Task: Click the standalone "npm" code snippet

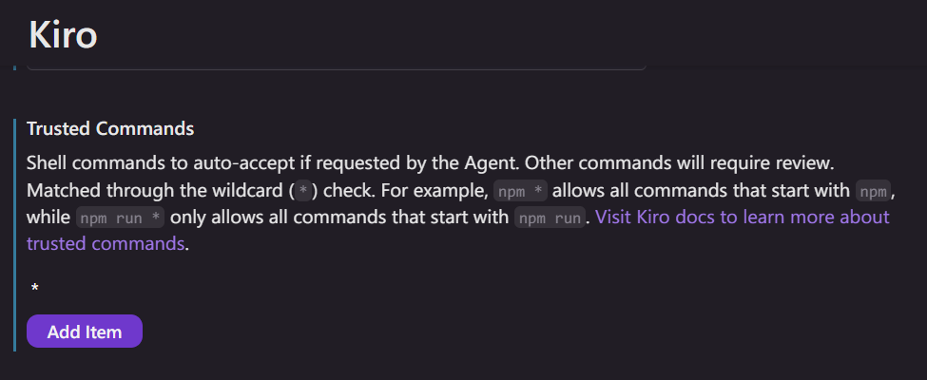Action: tap(873, 191)
